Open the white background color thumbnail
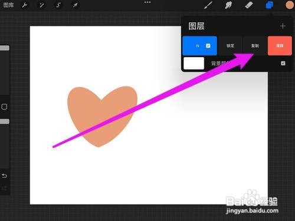 point(194,63)
